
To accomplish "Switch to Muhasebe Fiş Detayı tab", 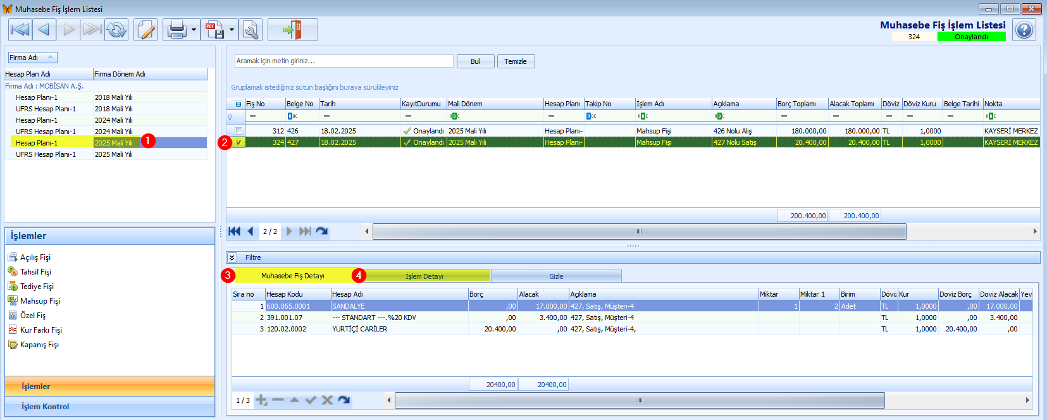I will [x=293, y=276].
